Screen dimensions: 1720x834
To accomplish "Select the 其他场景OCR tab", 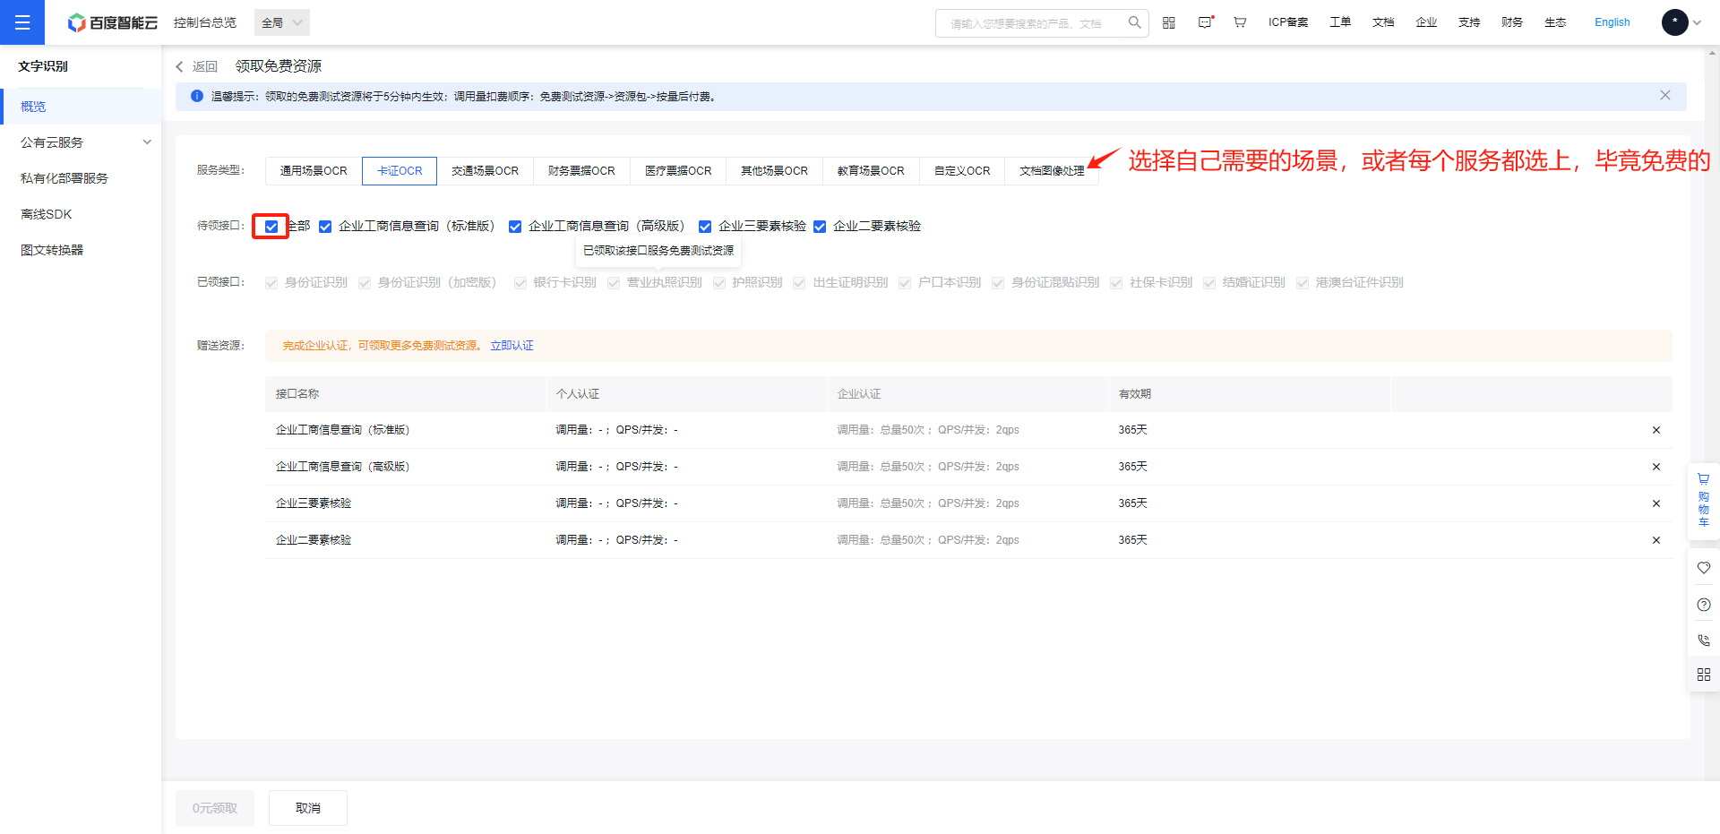I will (774, 170).
